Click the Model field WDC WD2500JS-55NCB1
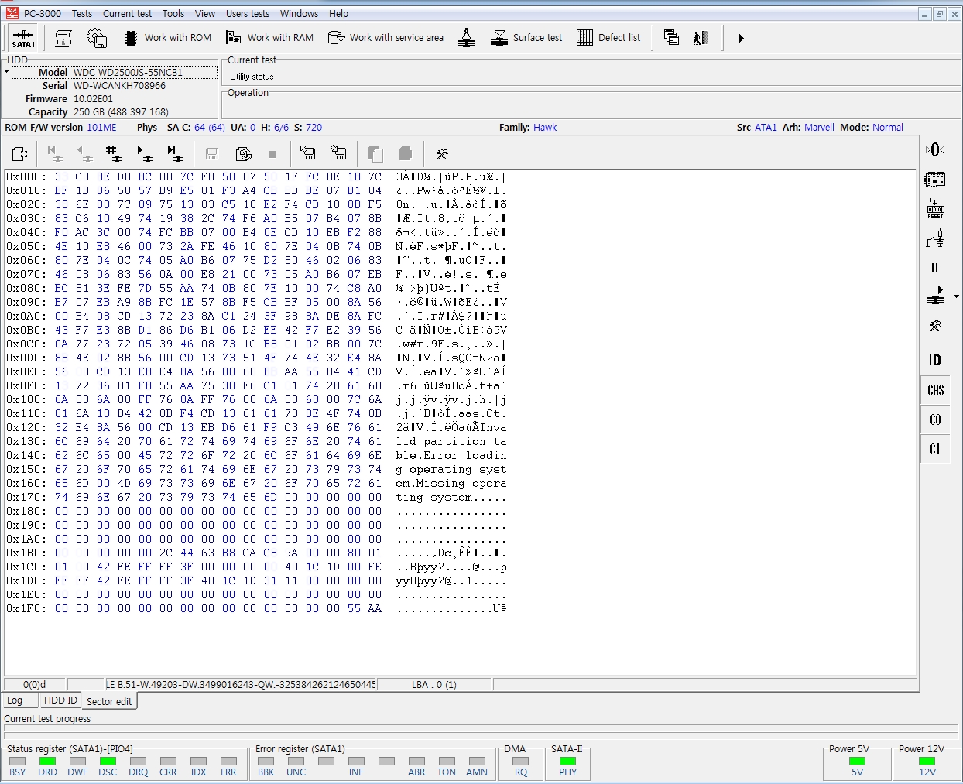963x784 pixels. click(115, 72)
